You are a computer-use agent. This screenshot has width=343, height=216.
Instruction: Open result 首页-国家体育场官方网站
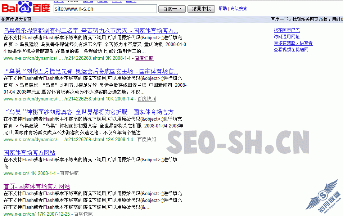pos(37,187)
